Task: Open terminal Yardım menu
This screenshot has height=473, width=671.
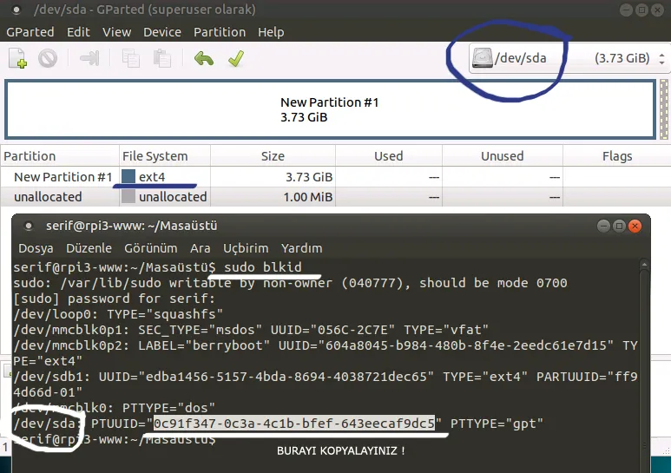Action: [x=301, y=248]
